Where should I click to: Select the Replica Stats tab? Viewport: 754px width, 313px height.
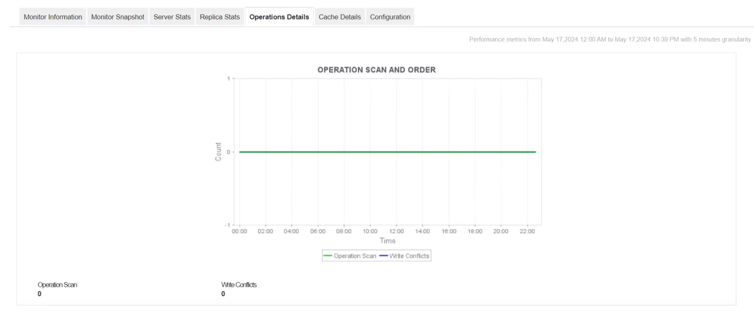[x=220, y=17]
